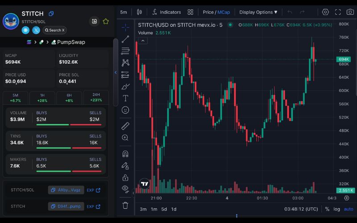
Task: Select the 3m date range
Action: (143, 209)
